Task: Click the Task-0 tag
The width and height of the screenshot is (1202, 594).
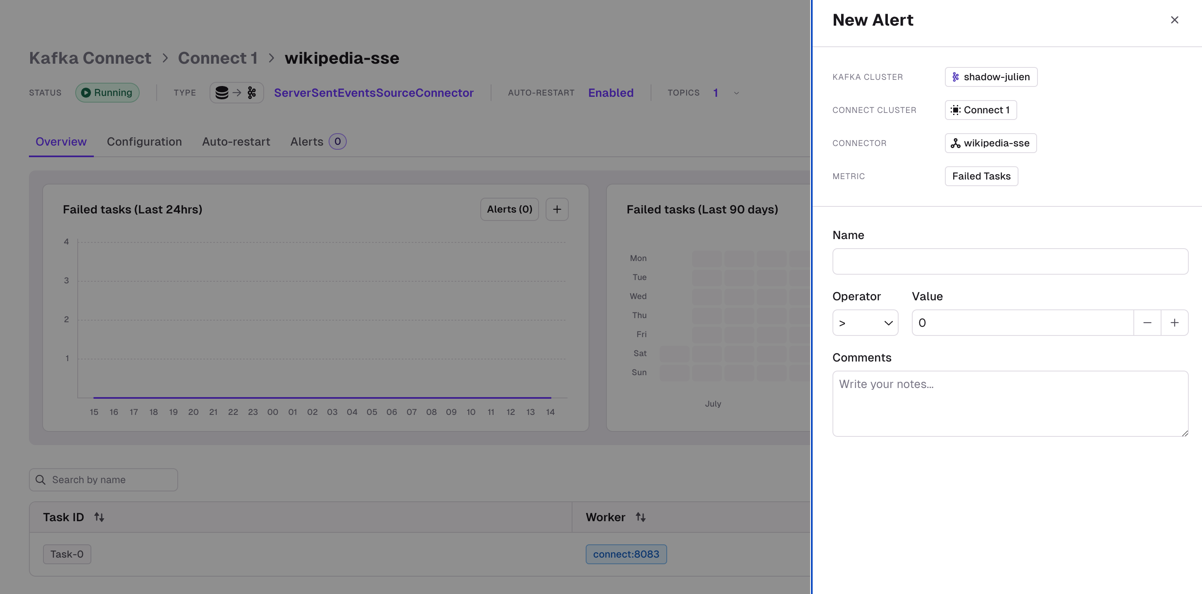Action: pos(67,554)
